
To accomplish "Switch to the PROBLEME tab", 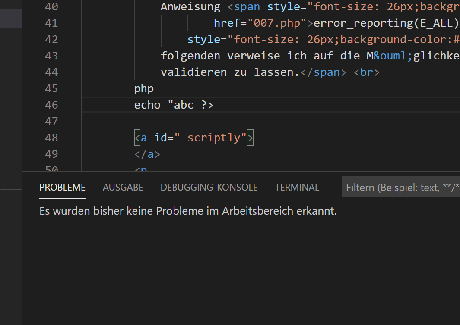I will [x=62, y=187].
